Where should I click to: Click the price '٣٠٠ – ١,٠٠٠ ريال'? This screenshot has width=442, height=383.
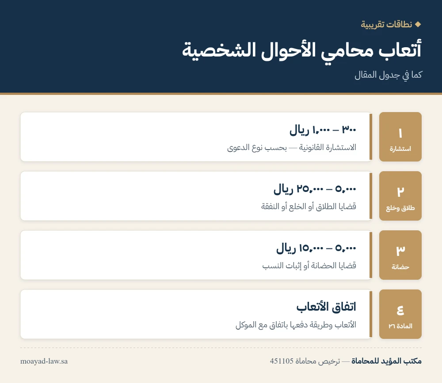pyautogui.click(x=323, y=130)
